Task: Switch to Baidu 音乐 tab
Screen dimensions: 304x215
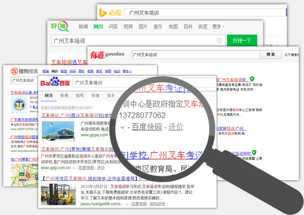Action: (111, 96)
